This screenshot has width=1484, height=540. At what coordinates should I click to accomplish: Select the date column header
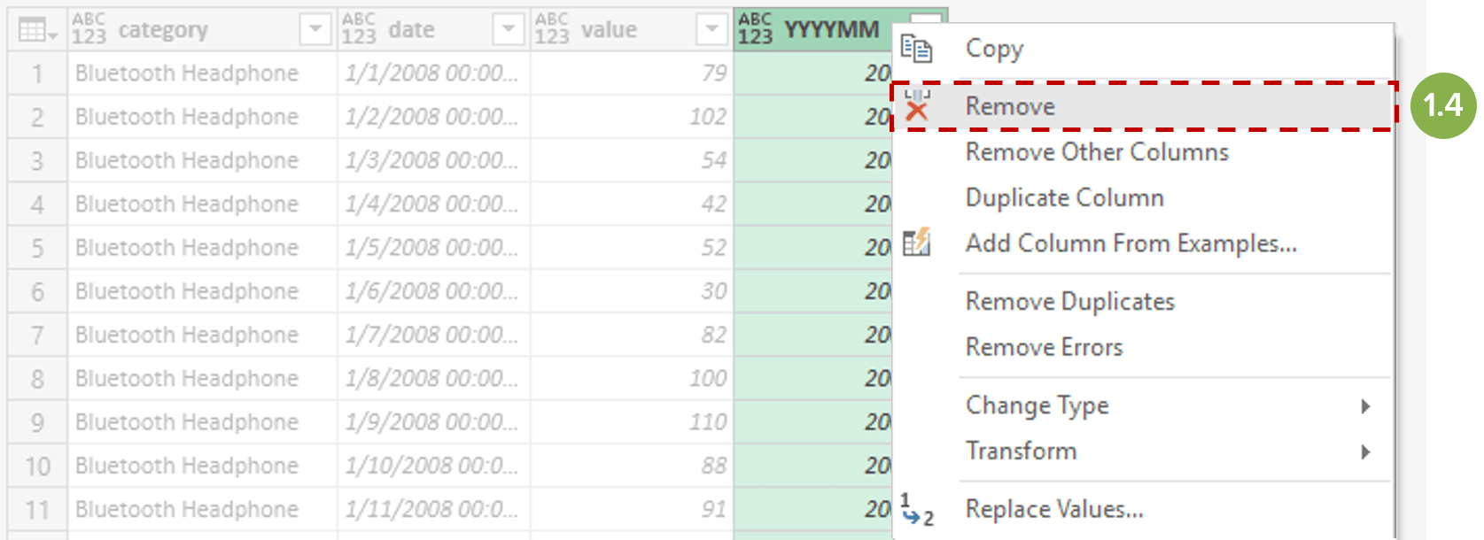click(x=433, y=30)
